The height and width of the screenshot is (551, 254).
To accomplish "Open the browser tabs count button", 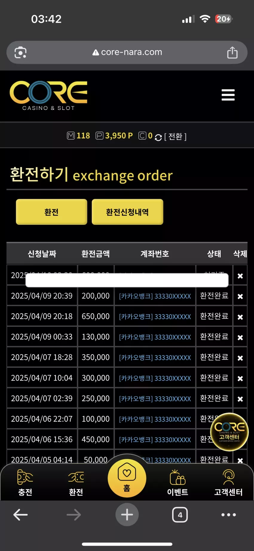I will point(180,515).
